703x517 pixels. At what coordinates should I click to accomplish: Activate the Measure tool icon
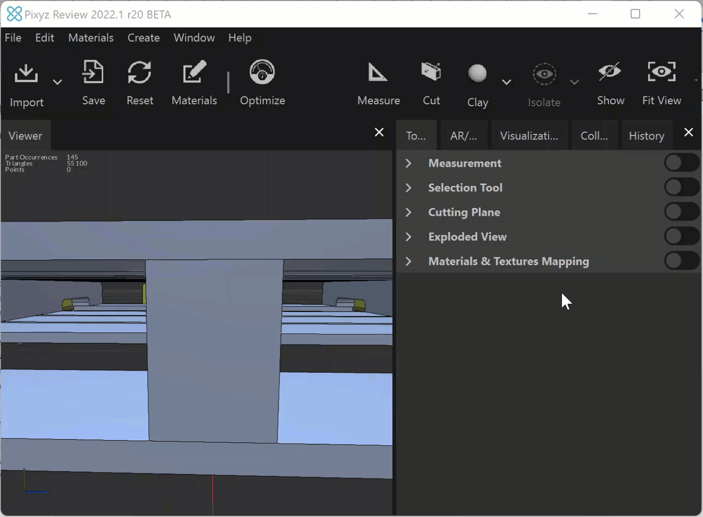tap(378, 72)
